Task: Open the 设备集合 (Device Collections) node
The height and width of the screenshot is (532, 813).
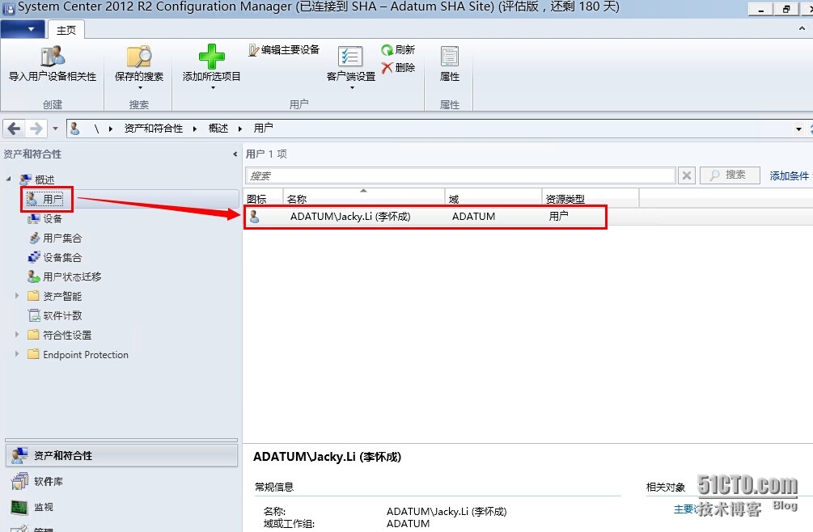Action: 55,257
